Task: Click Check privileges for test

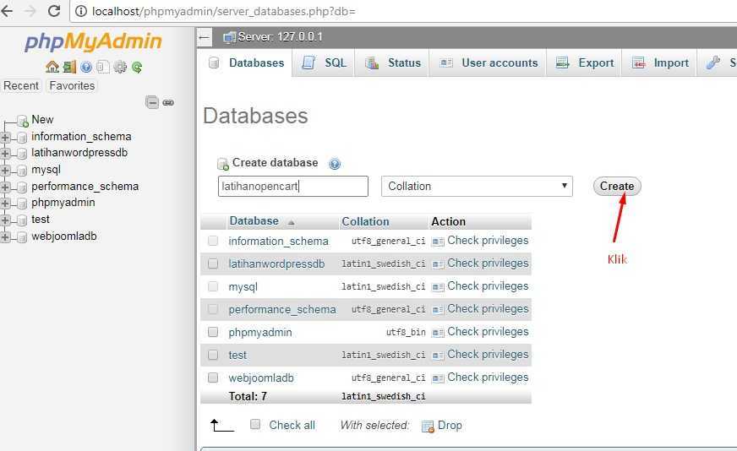Action: (x=488, y=354)
